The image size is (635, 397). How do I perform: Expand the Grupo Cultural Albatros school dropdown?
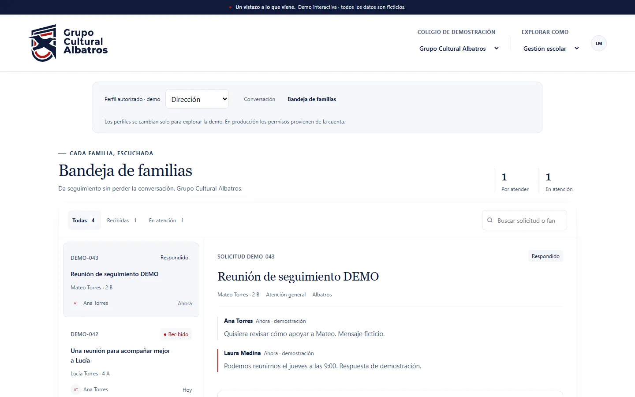pyautogui.click(x=459, y=49)
